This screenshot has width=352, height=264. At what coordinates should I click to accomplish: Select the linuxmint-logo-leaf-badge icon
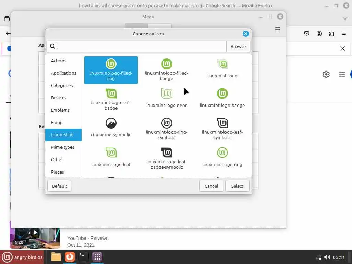coord(111,99)
